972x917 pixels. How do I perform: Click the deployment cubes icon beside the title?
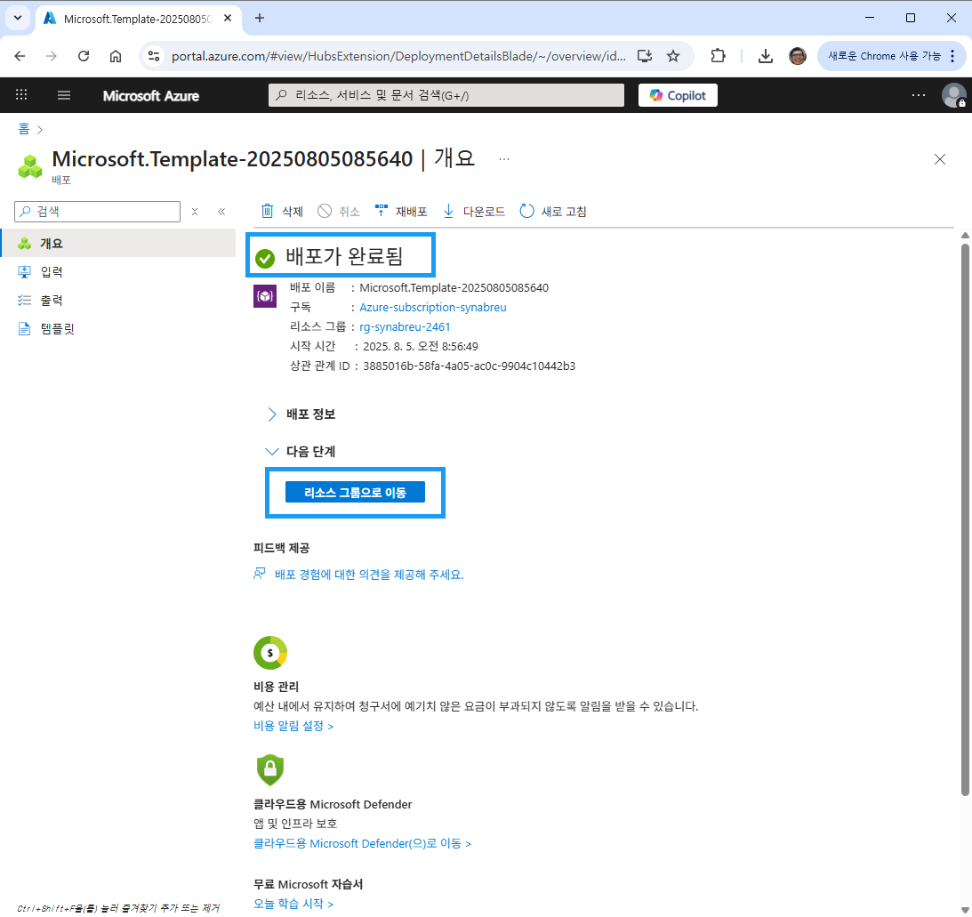coord(29,166)
